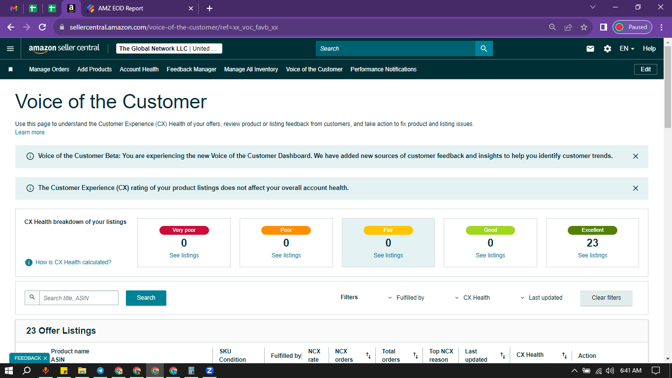Expand the CX Health filter

472,298
